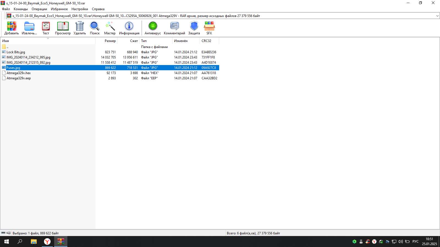Open the Просмотр (View) tool

click(63, 28)
